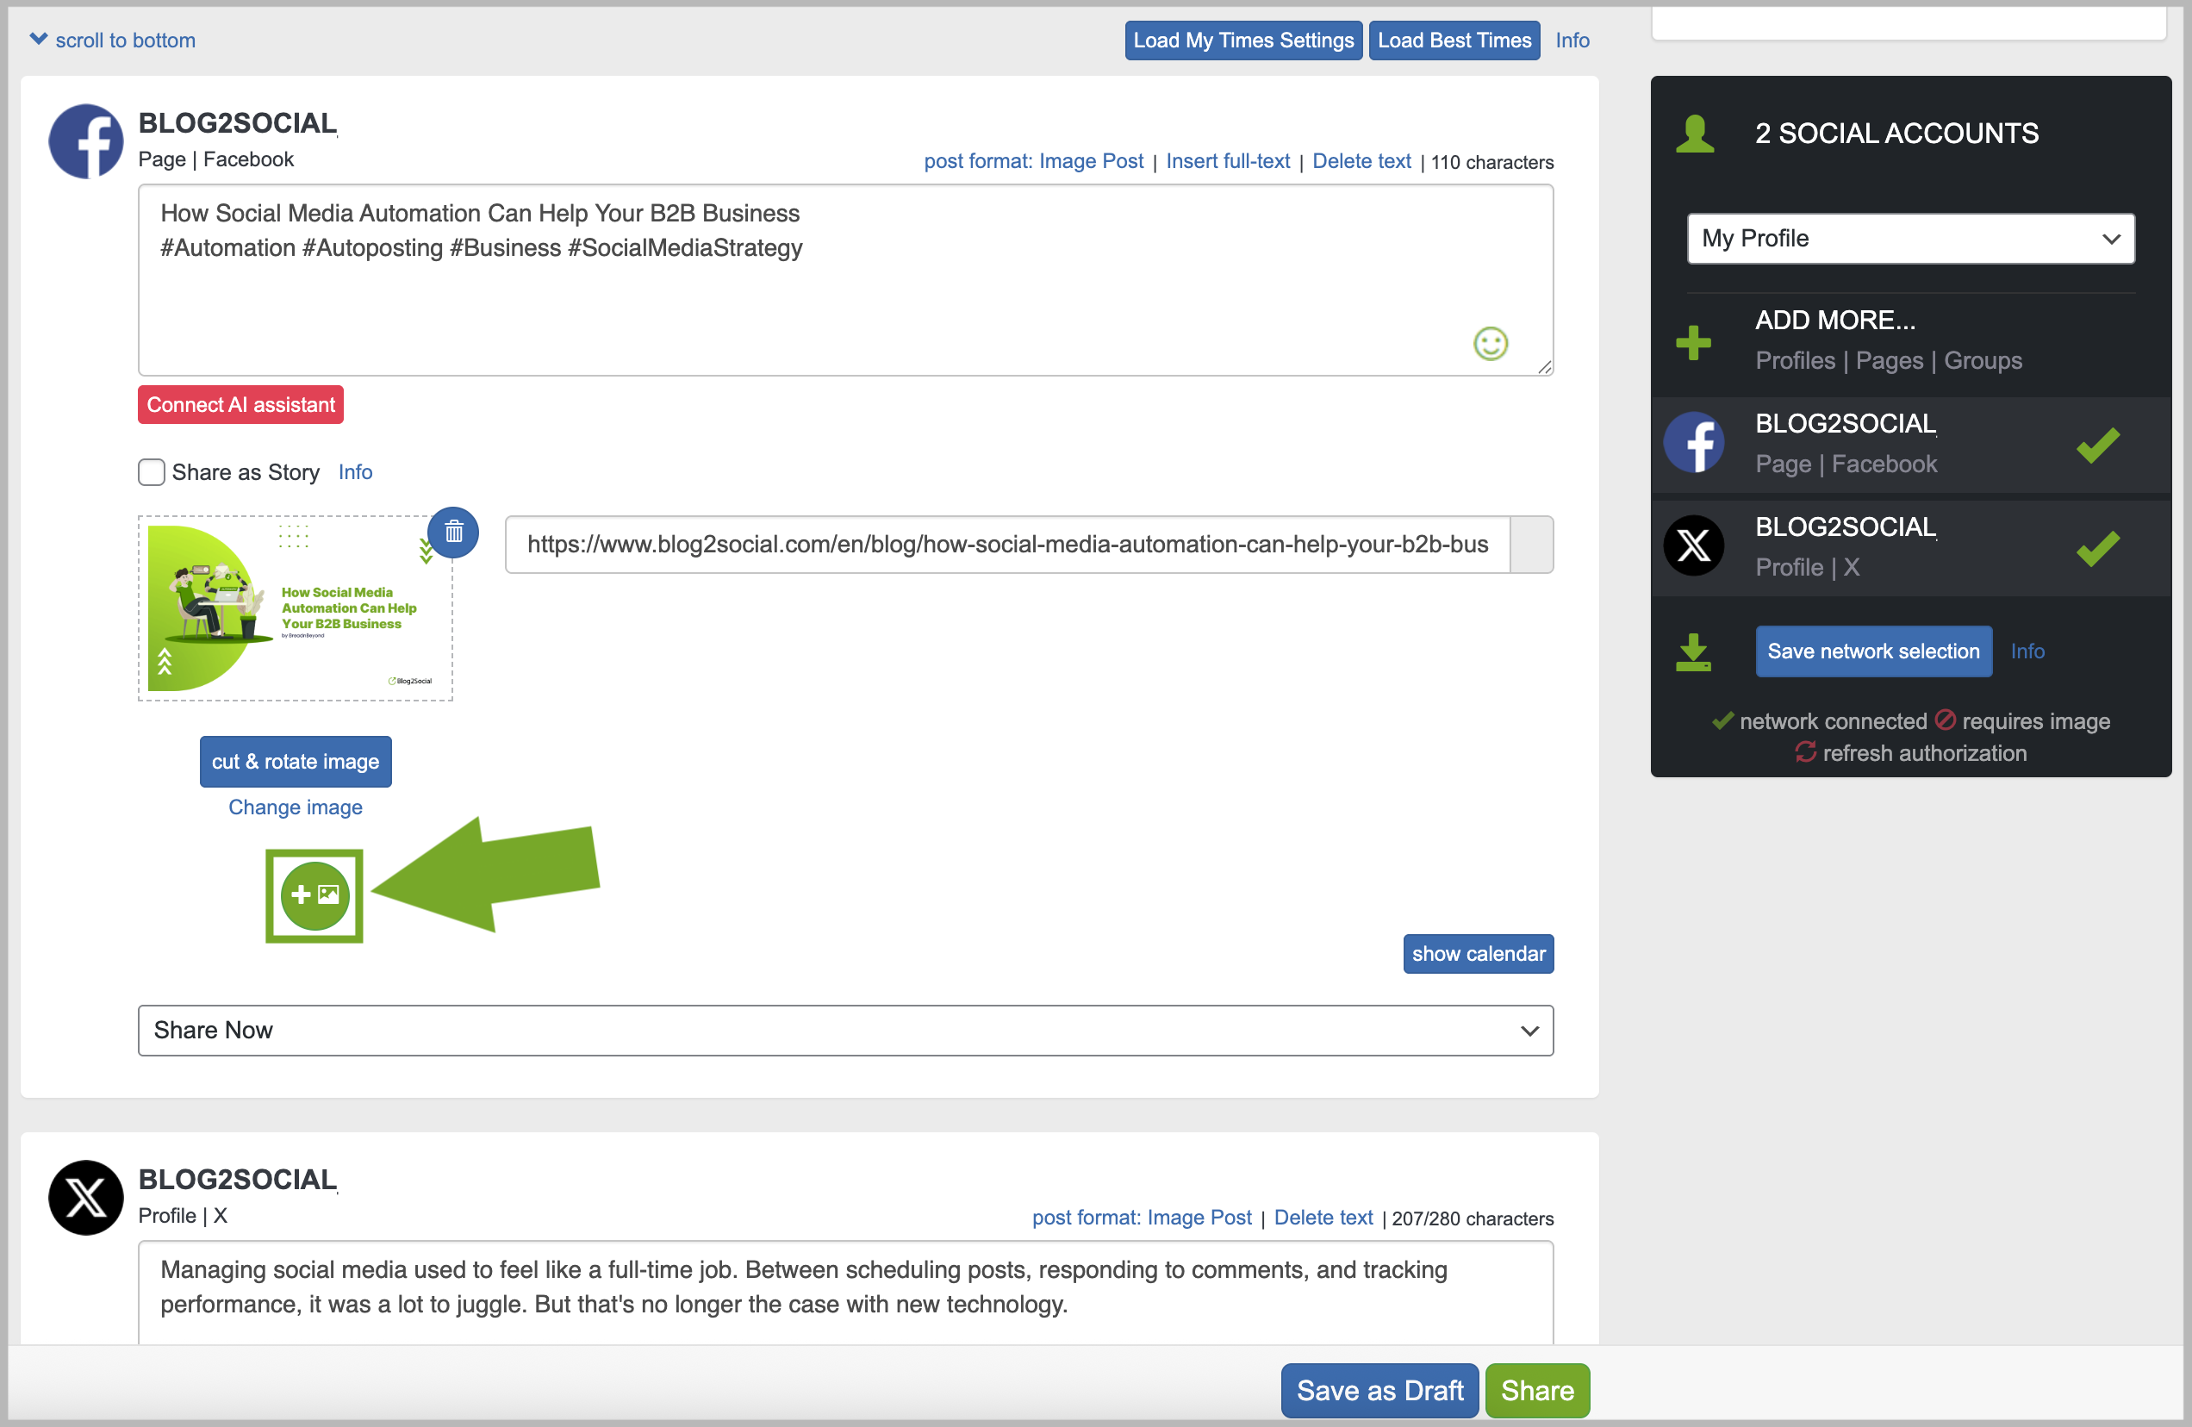Toggle green checkmark for X profile account

click(x=2098, y=548)
